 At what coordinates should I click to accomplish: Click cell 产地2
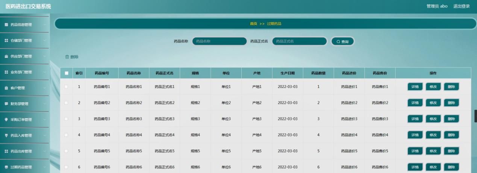tap(257, 103)
